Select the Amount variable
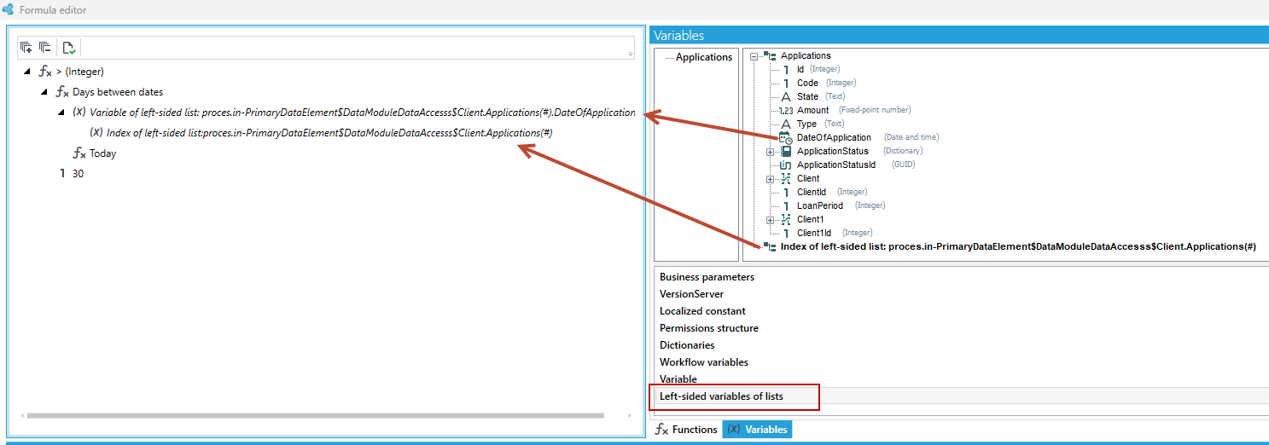 coord(812,111)
